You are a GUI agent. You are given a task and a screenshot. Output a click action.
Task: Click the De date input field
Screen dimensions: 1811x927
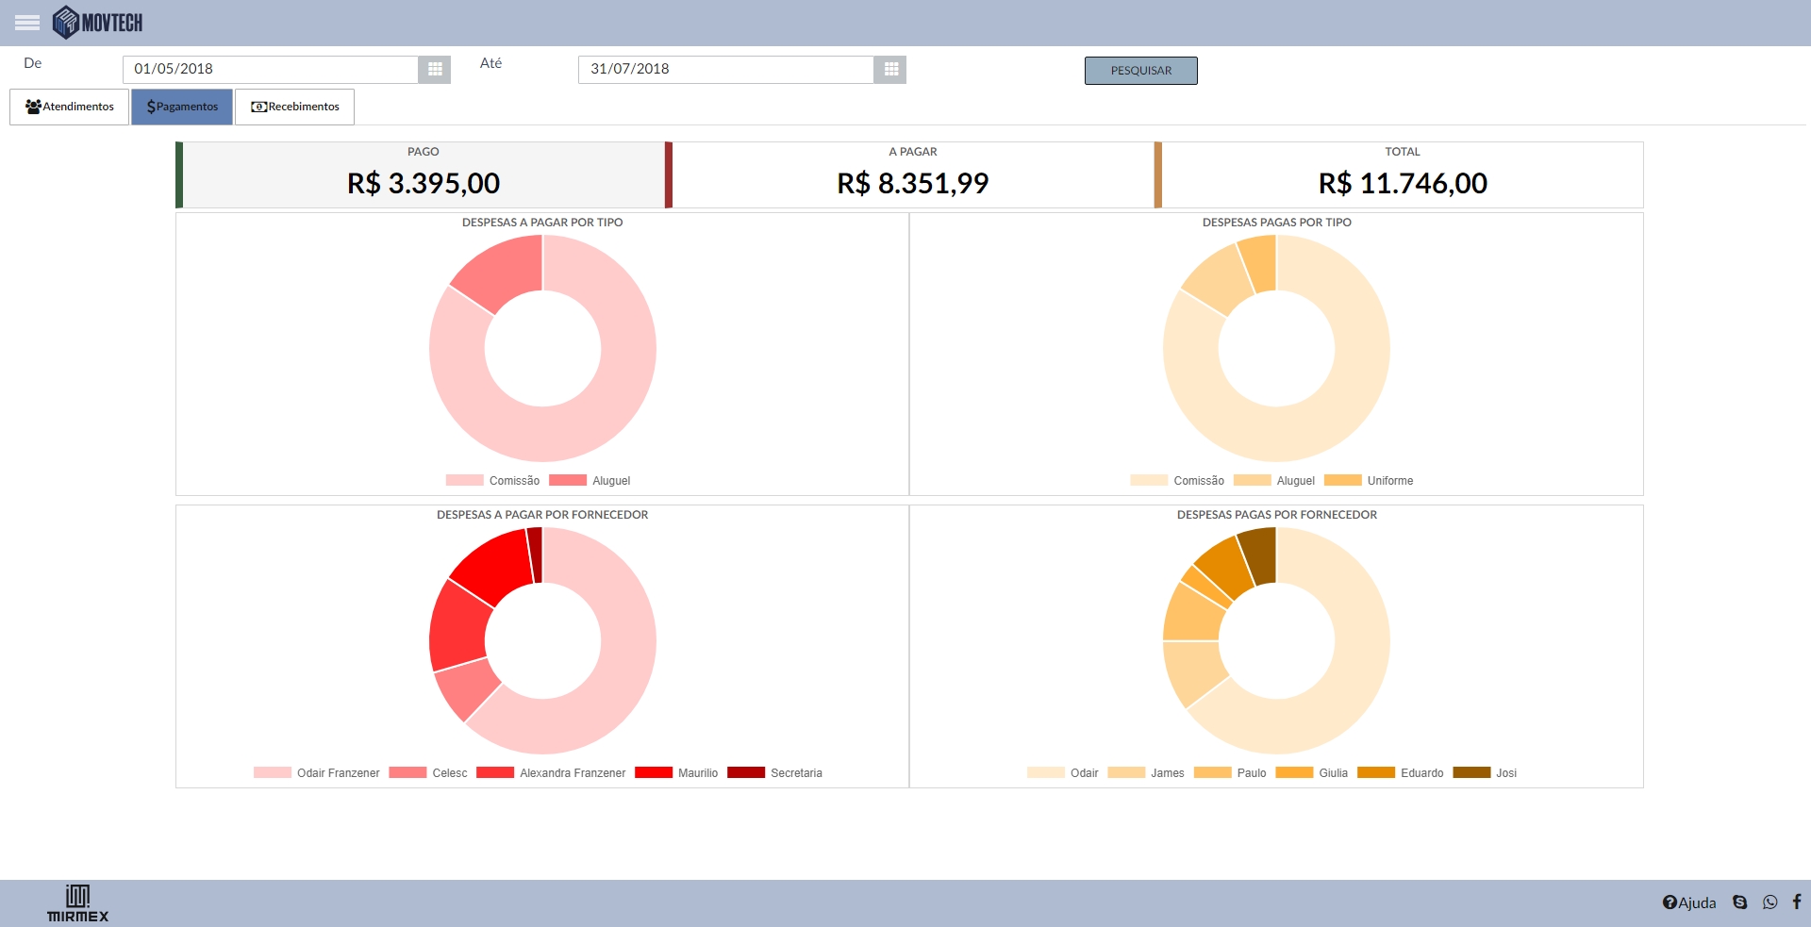coord(271,69)
